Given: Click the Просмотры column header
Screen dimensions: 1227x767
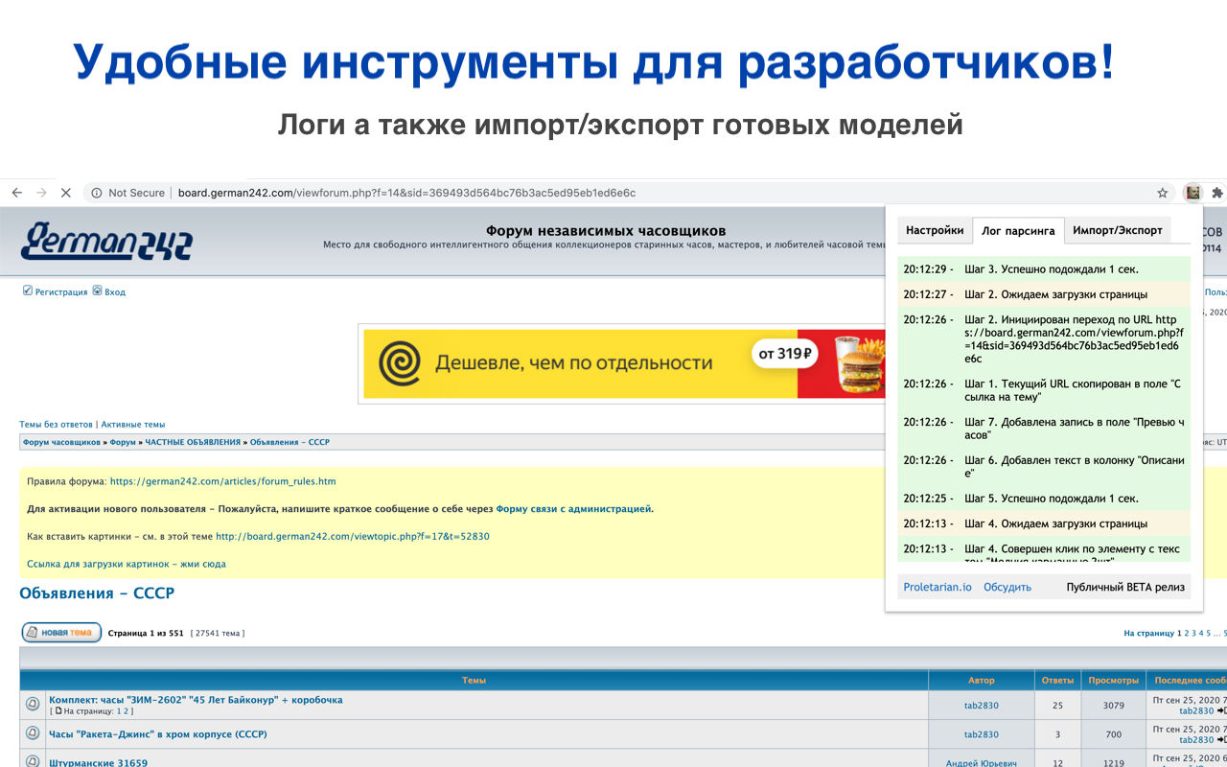Looking at the screenshot, I should [x=1113, y=680].
